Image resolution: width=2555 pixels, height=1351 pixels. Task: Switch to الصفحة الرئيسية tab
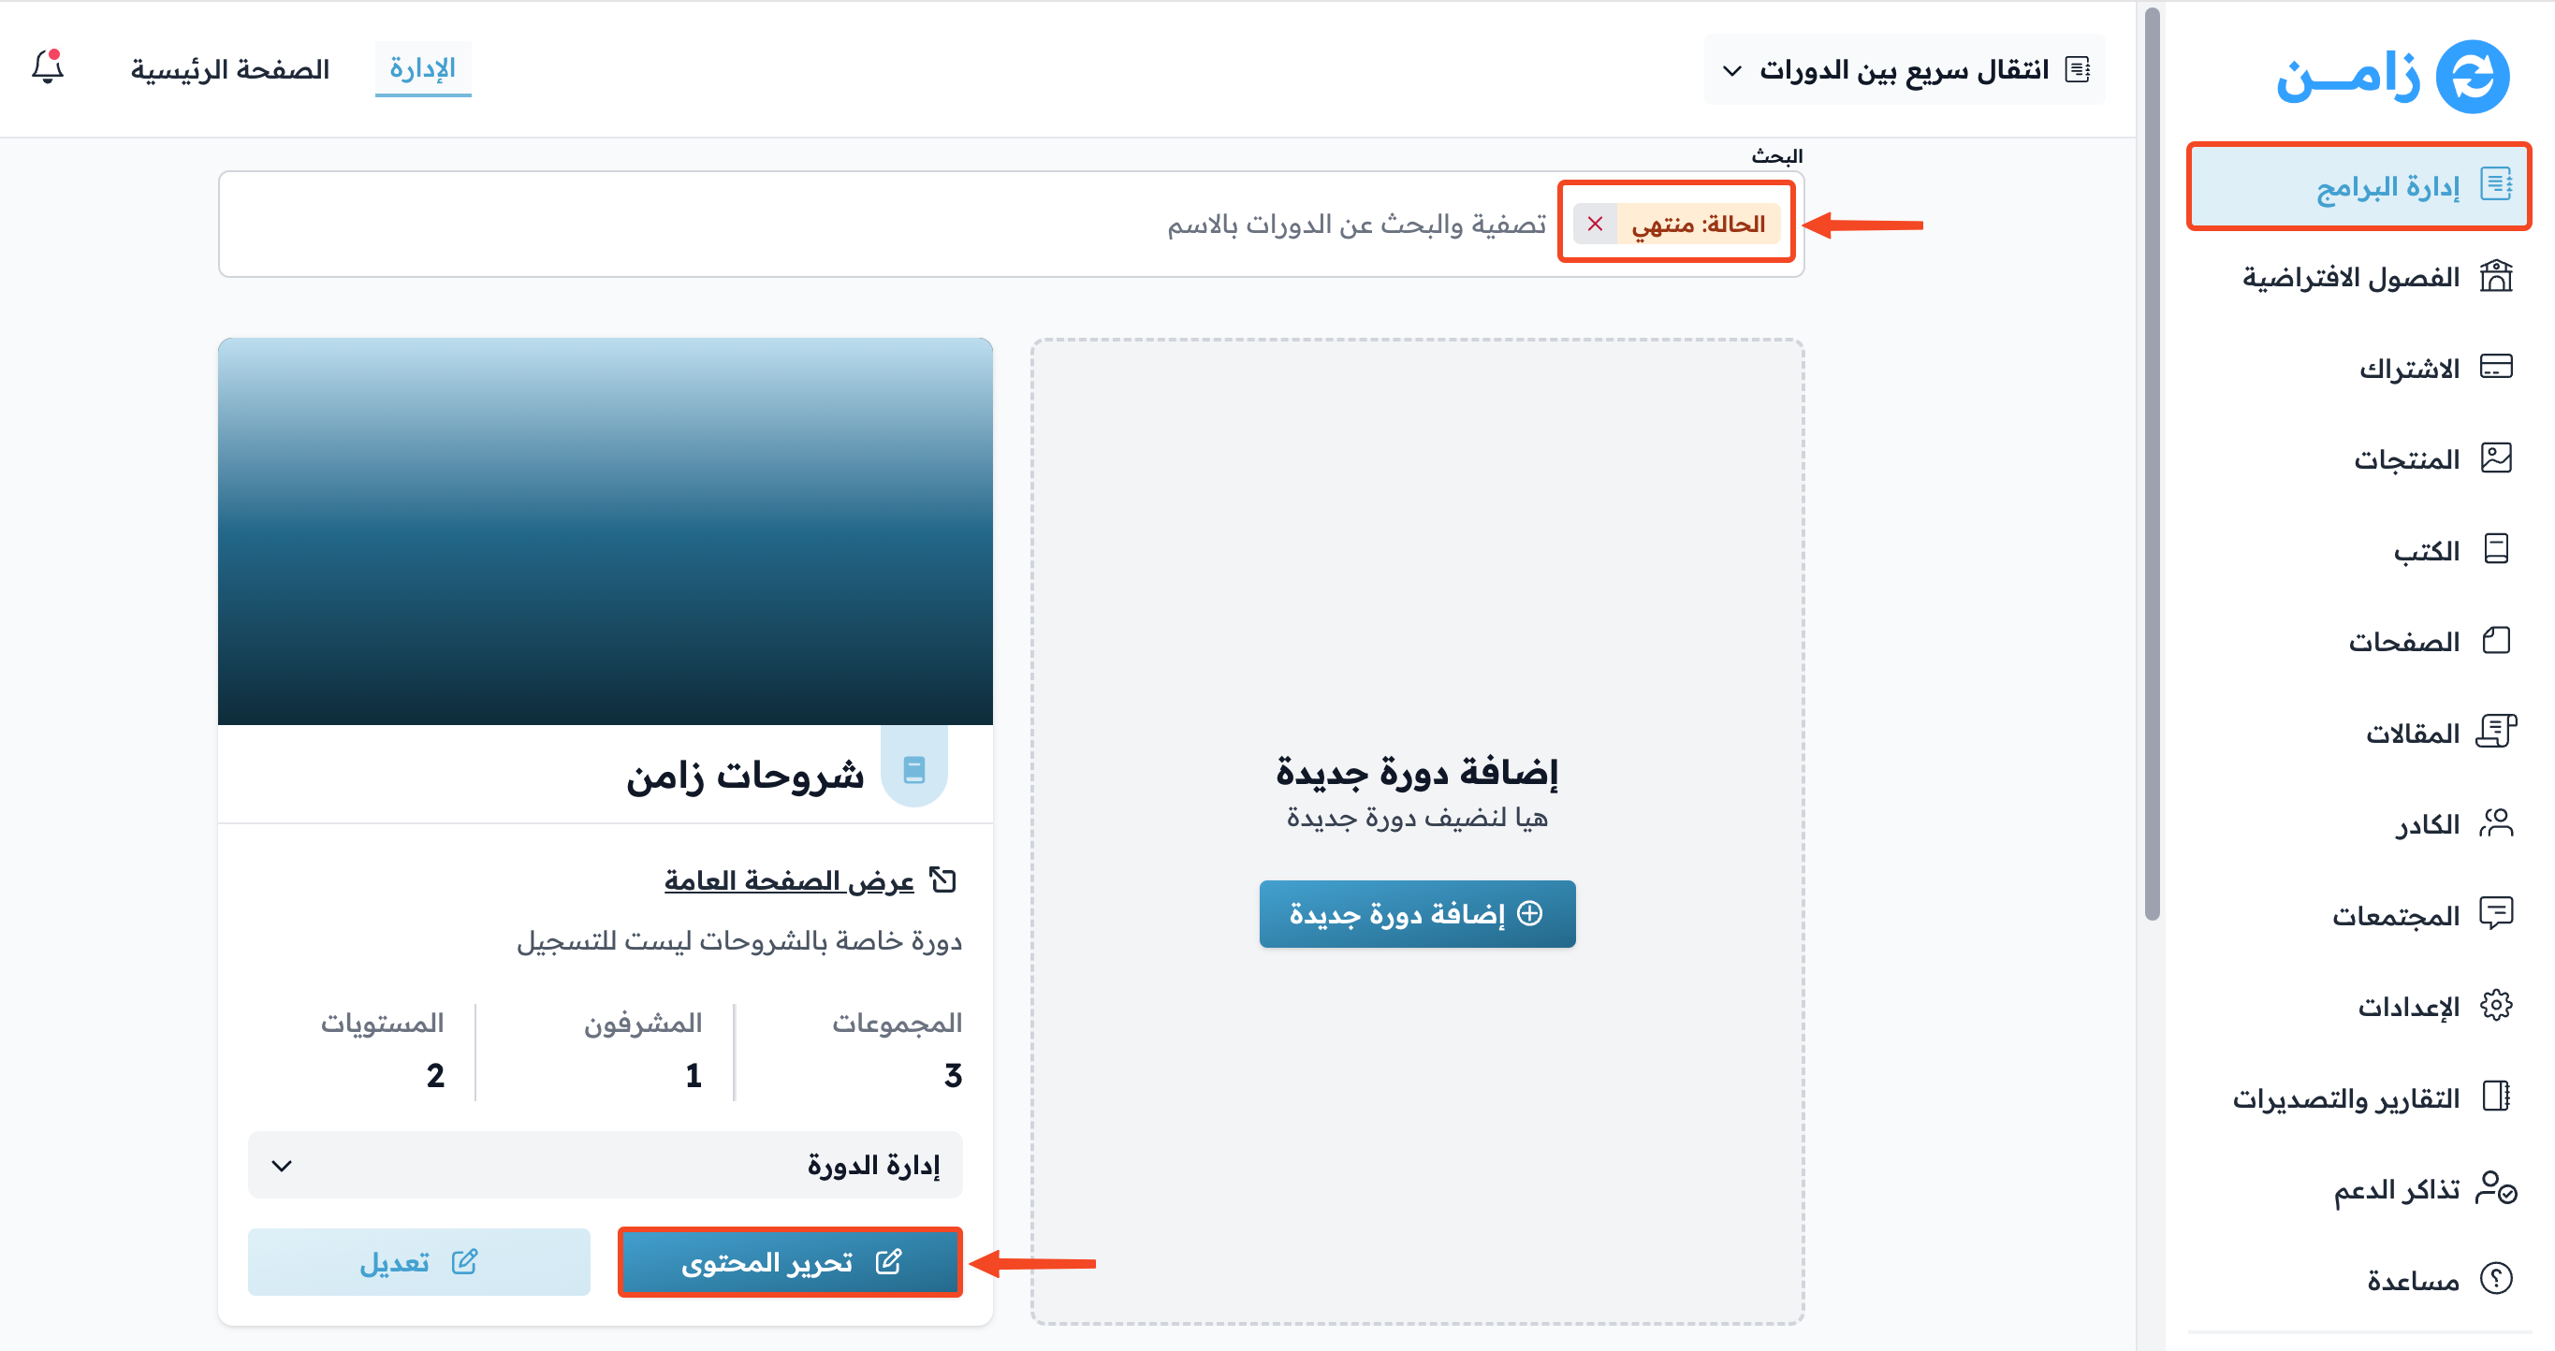coord(230,69)
